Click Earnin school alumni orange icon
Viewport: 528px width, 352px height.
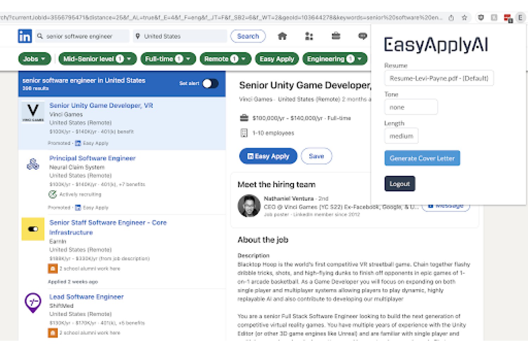tap(53, 269)
